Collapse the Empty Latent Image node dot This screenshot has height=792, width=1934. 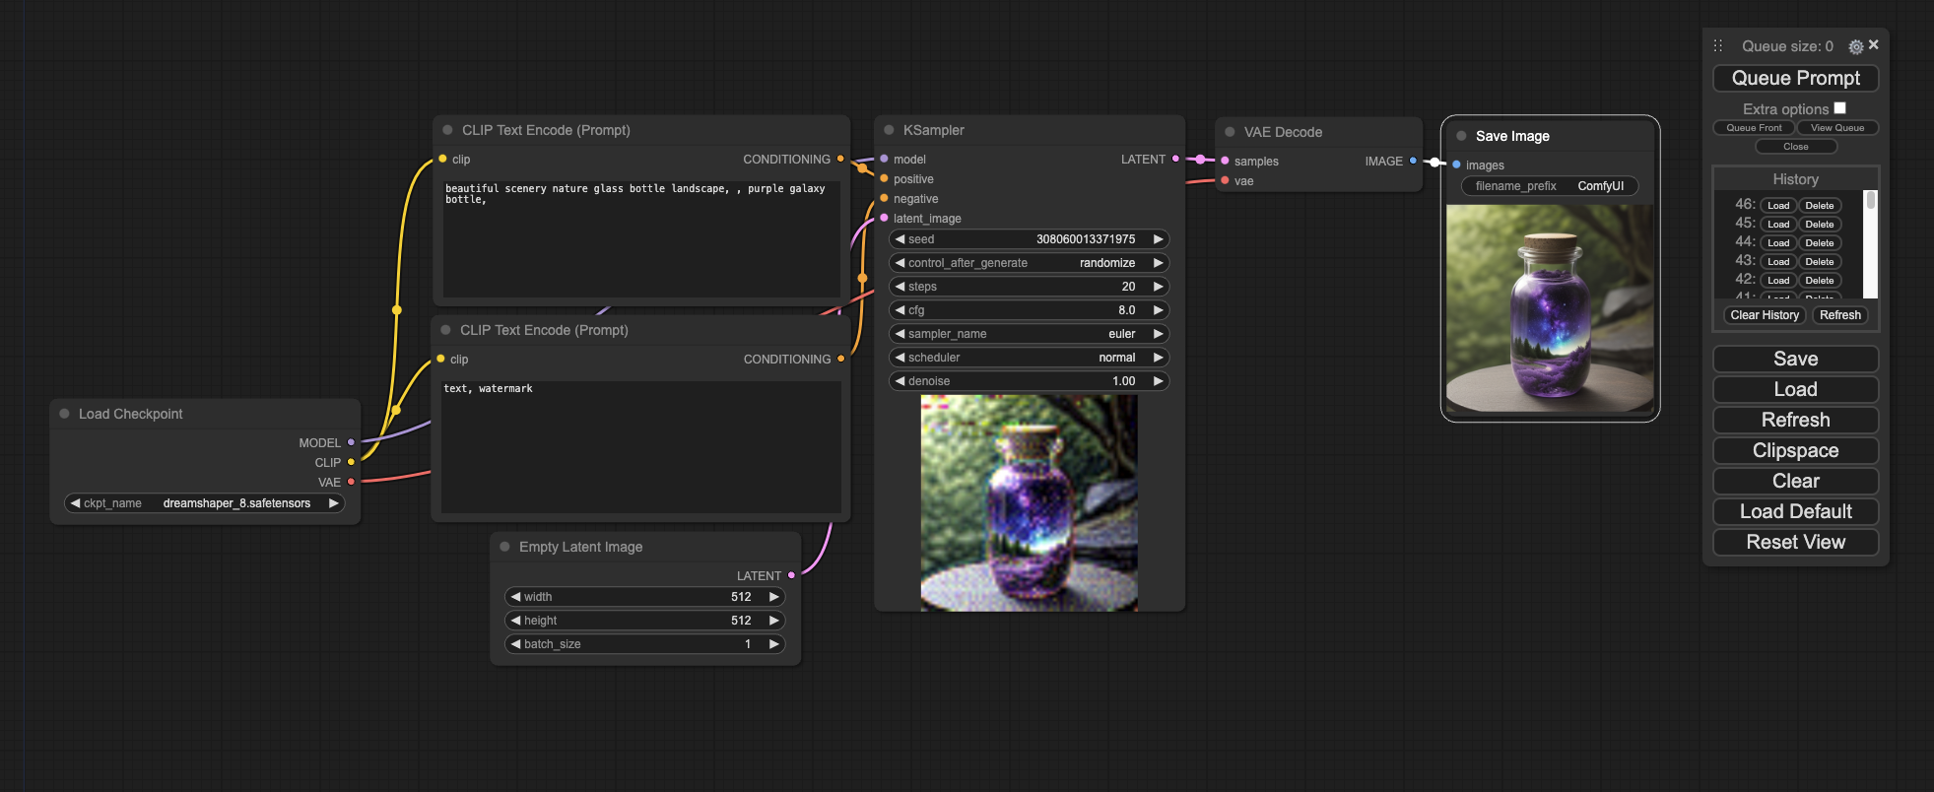click(x=504, y=547)
